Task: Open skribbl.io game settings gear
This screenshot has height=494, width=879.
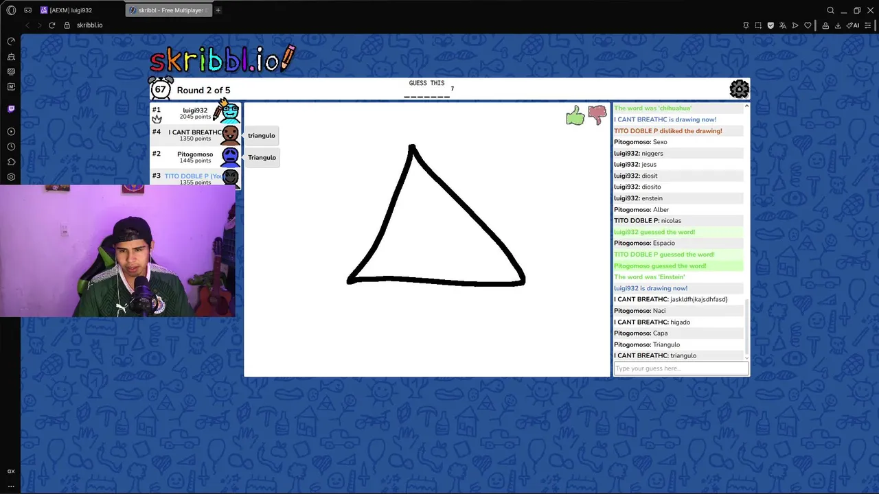Action: [739, 89]
